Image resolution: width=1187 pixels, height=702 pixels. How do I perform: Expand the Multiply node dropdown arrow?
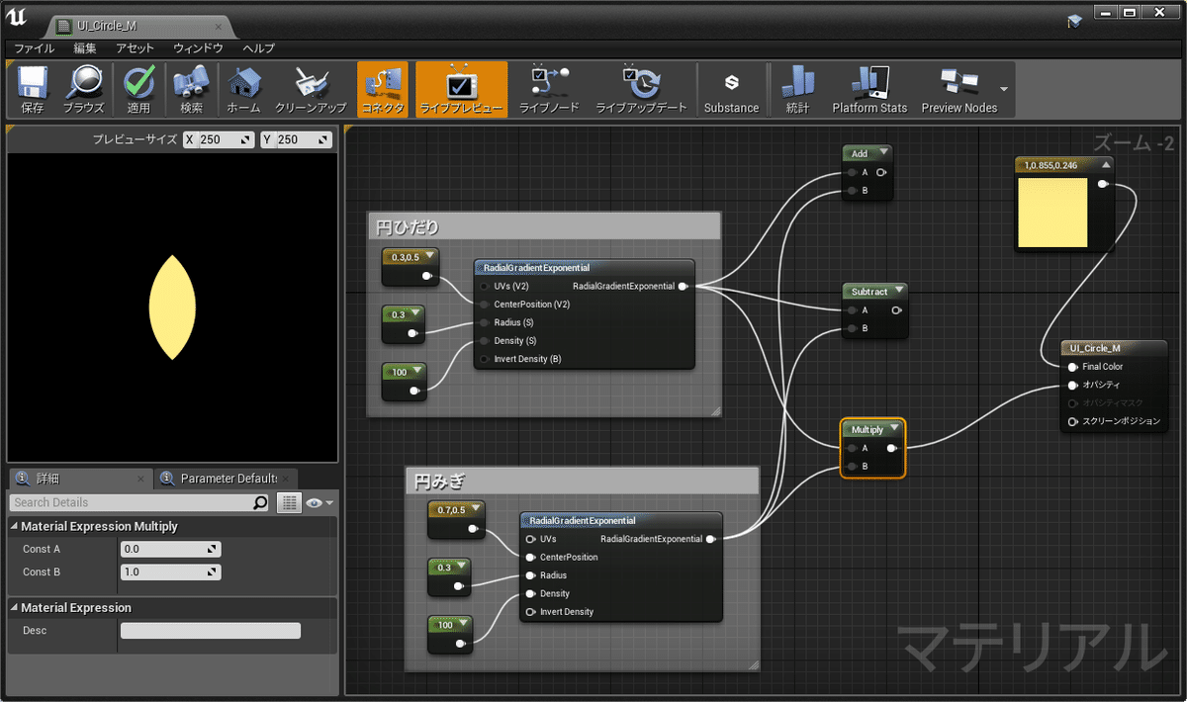click(x=894, y=429)
